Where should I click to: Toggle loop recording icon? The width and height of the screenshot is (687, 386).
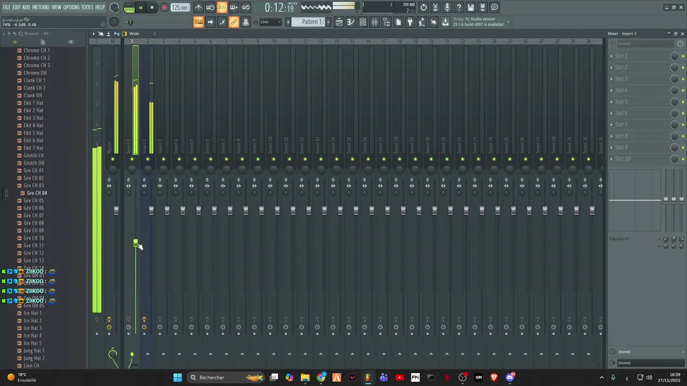click(x=246, y=8)
